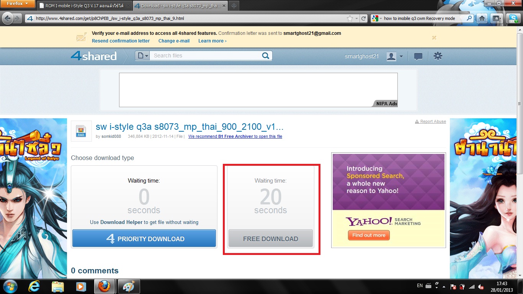Click the 4shared logo
Image resolution: width=523 pixels, height=294 pixels.
(x=93, y=56)
